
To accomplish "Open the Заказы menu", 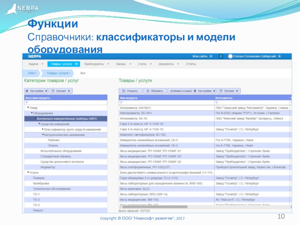I will 123,64.
